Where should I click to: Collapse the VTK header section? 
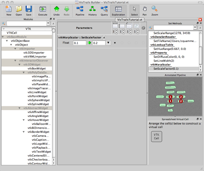pos(4,29)
